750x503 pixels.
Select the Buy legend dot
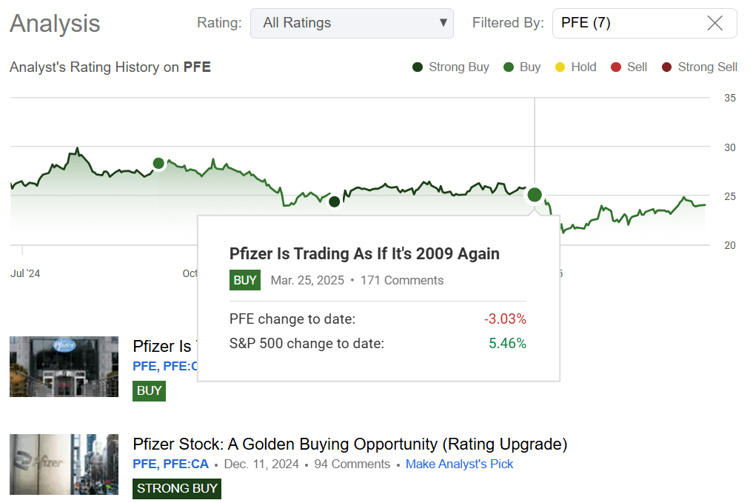pos(508,67)
